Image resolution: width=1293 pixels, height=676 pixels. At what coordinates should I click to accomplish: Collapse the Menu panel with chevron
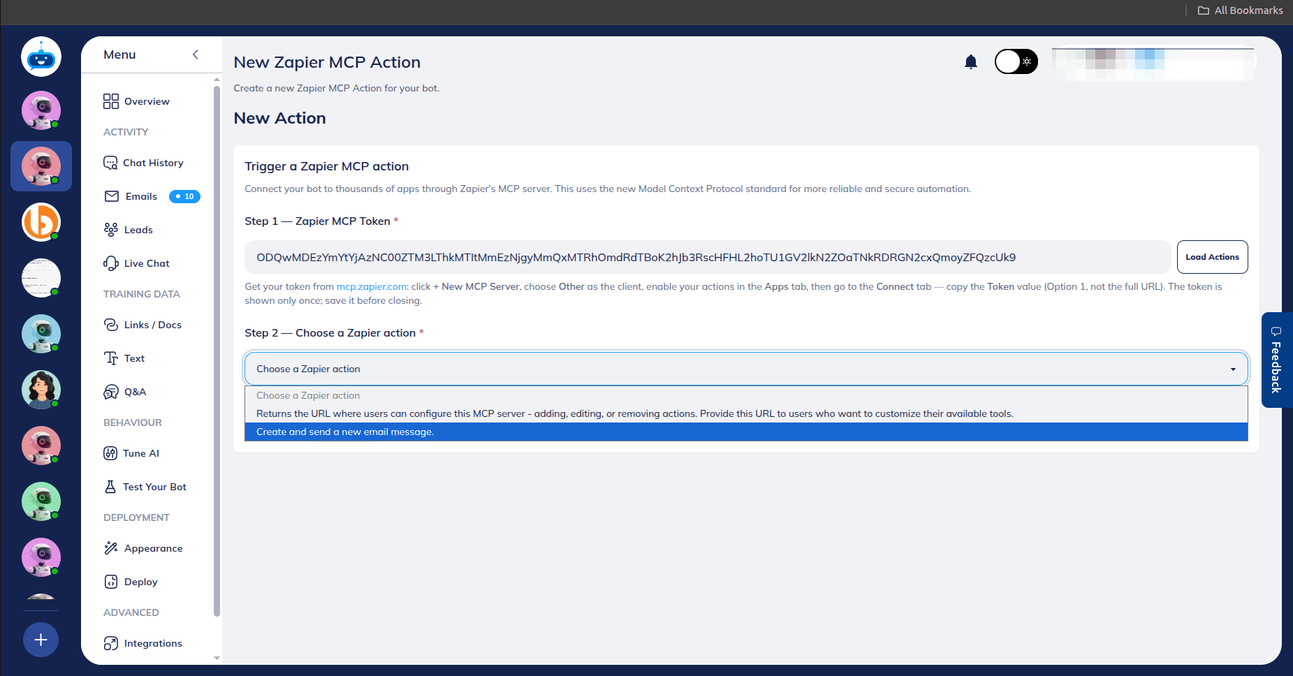196,54
